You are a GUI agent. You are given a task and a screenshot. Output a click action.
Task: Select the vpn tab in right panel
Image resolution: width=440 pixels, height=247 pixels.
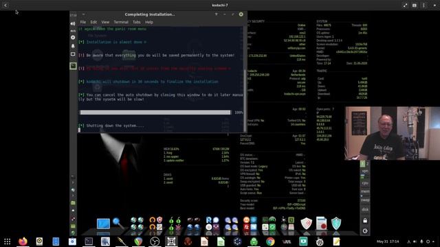[x=365, y=171]
